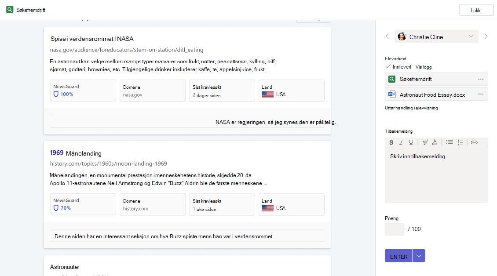Expand the Christie Cline student dropdown
Screen dimensions: 497x276
471,36
